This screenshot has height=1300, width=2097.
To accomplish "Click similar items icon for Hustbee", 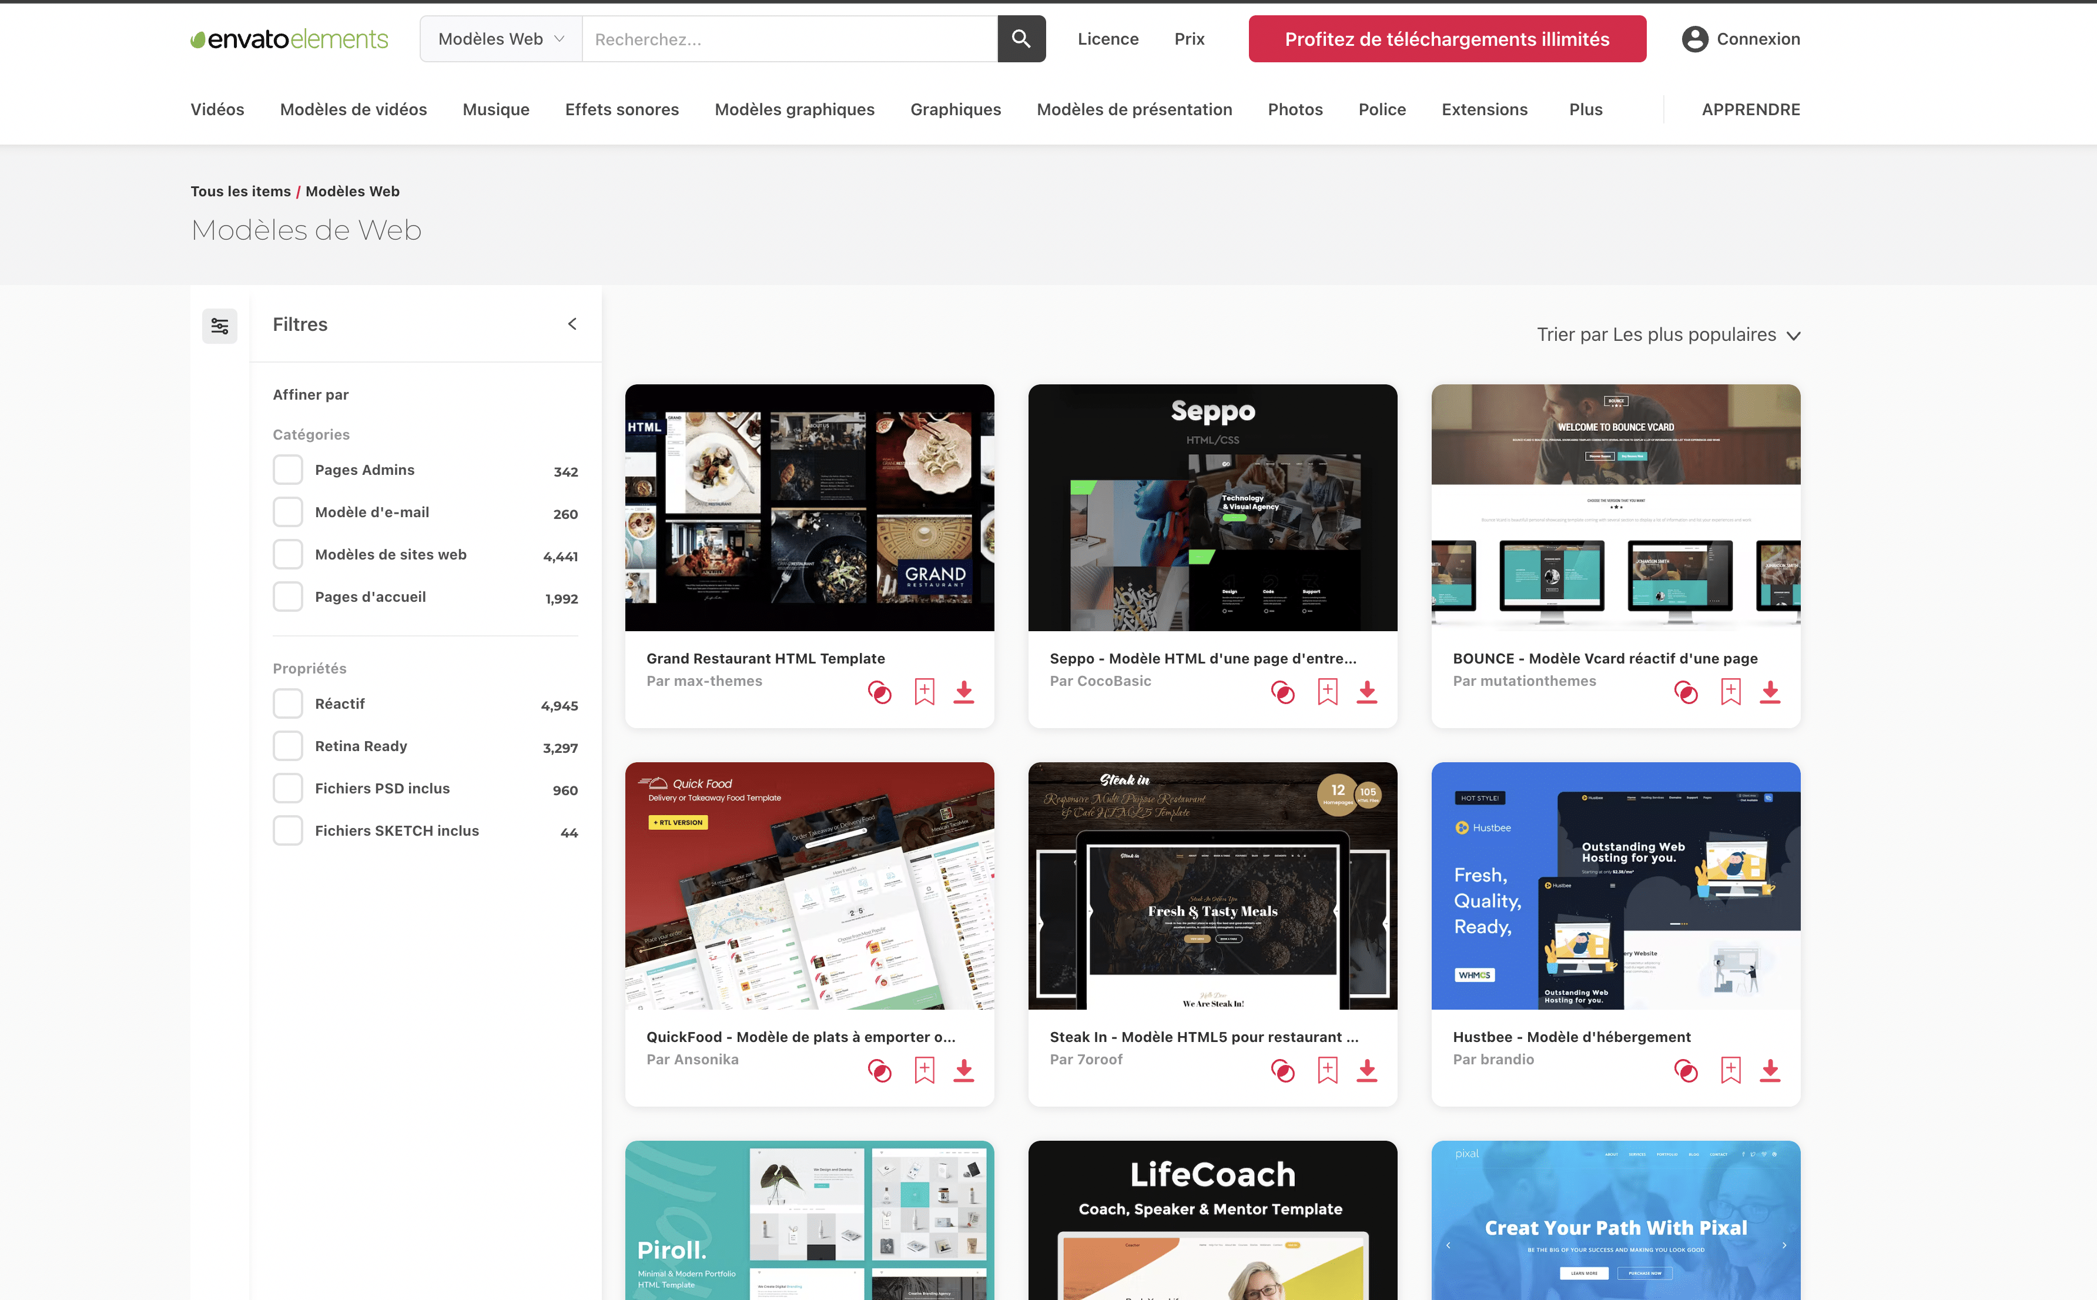I will tap(1686, 1070).
